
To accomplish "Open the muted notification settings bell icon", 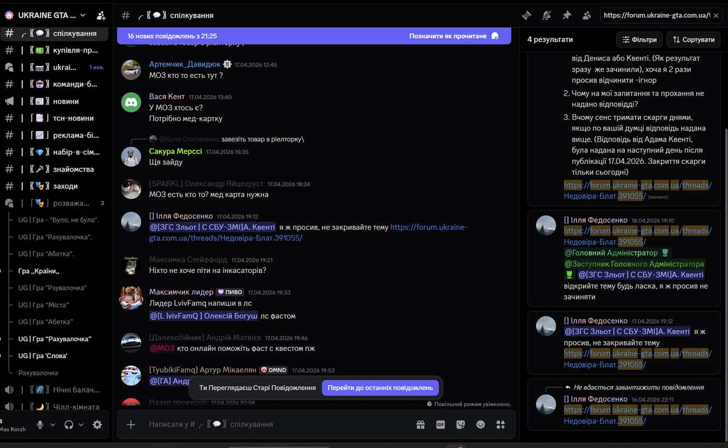I will point(546,15).
